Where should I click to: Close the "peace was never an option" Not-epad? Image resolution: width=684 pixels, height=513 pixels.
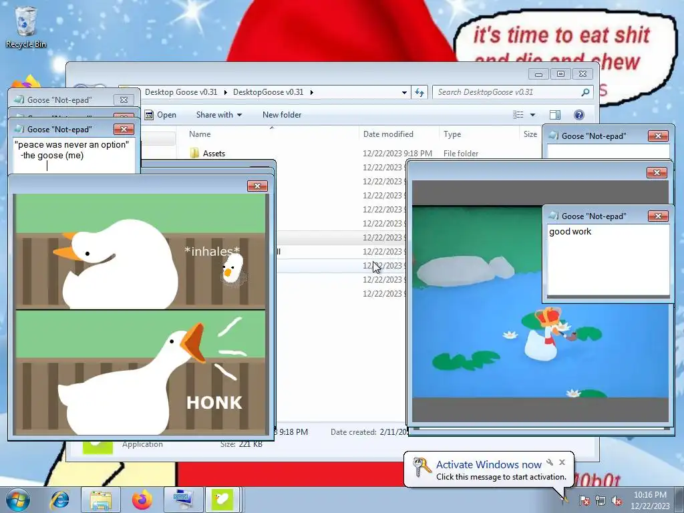point(124,129)
